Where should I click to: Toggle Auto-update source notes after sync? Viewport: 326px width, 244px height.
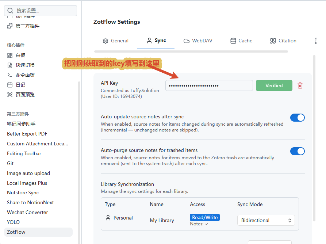[x=298, y=118]
